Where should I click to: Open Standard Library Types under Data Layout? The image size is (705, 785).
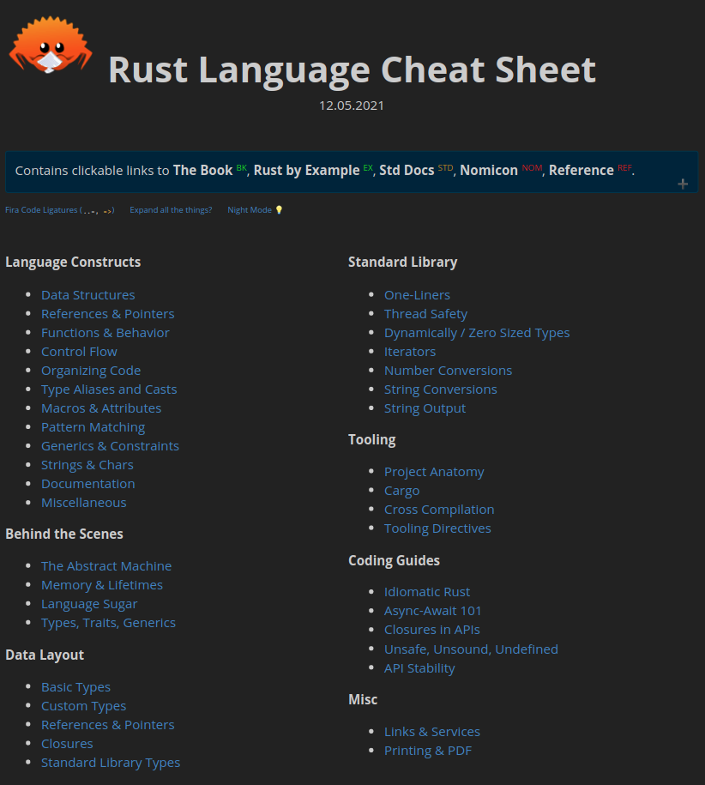(x=110, y=763)
